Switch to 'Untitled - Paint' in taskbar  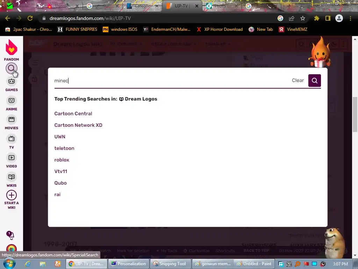point(254,264)
